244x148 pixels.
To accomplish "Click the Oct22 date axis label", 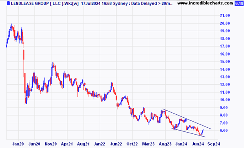I will click(132, 144).
